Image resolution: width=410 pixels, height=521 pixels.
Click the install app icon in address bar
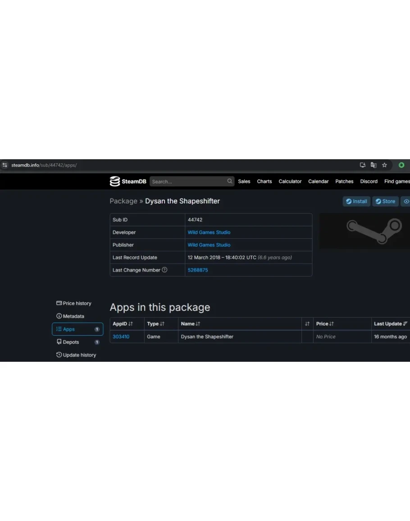pyautogui.click(x=363, y=165)
